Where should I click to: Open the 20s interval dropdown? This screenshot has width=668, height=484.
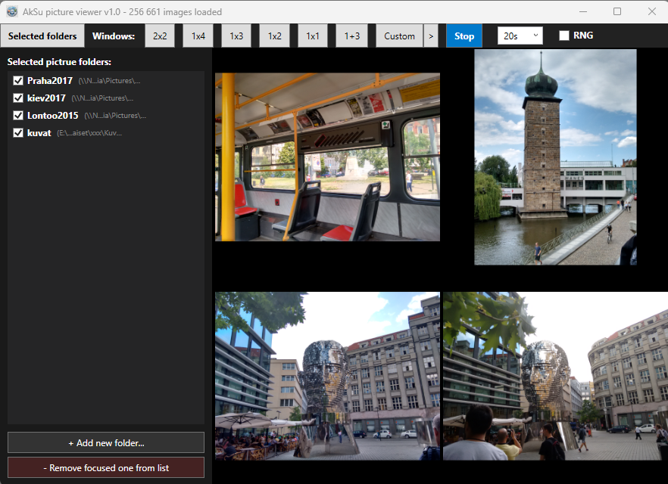pyautogui.click(x=520, y=36)
